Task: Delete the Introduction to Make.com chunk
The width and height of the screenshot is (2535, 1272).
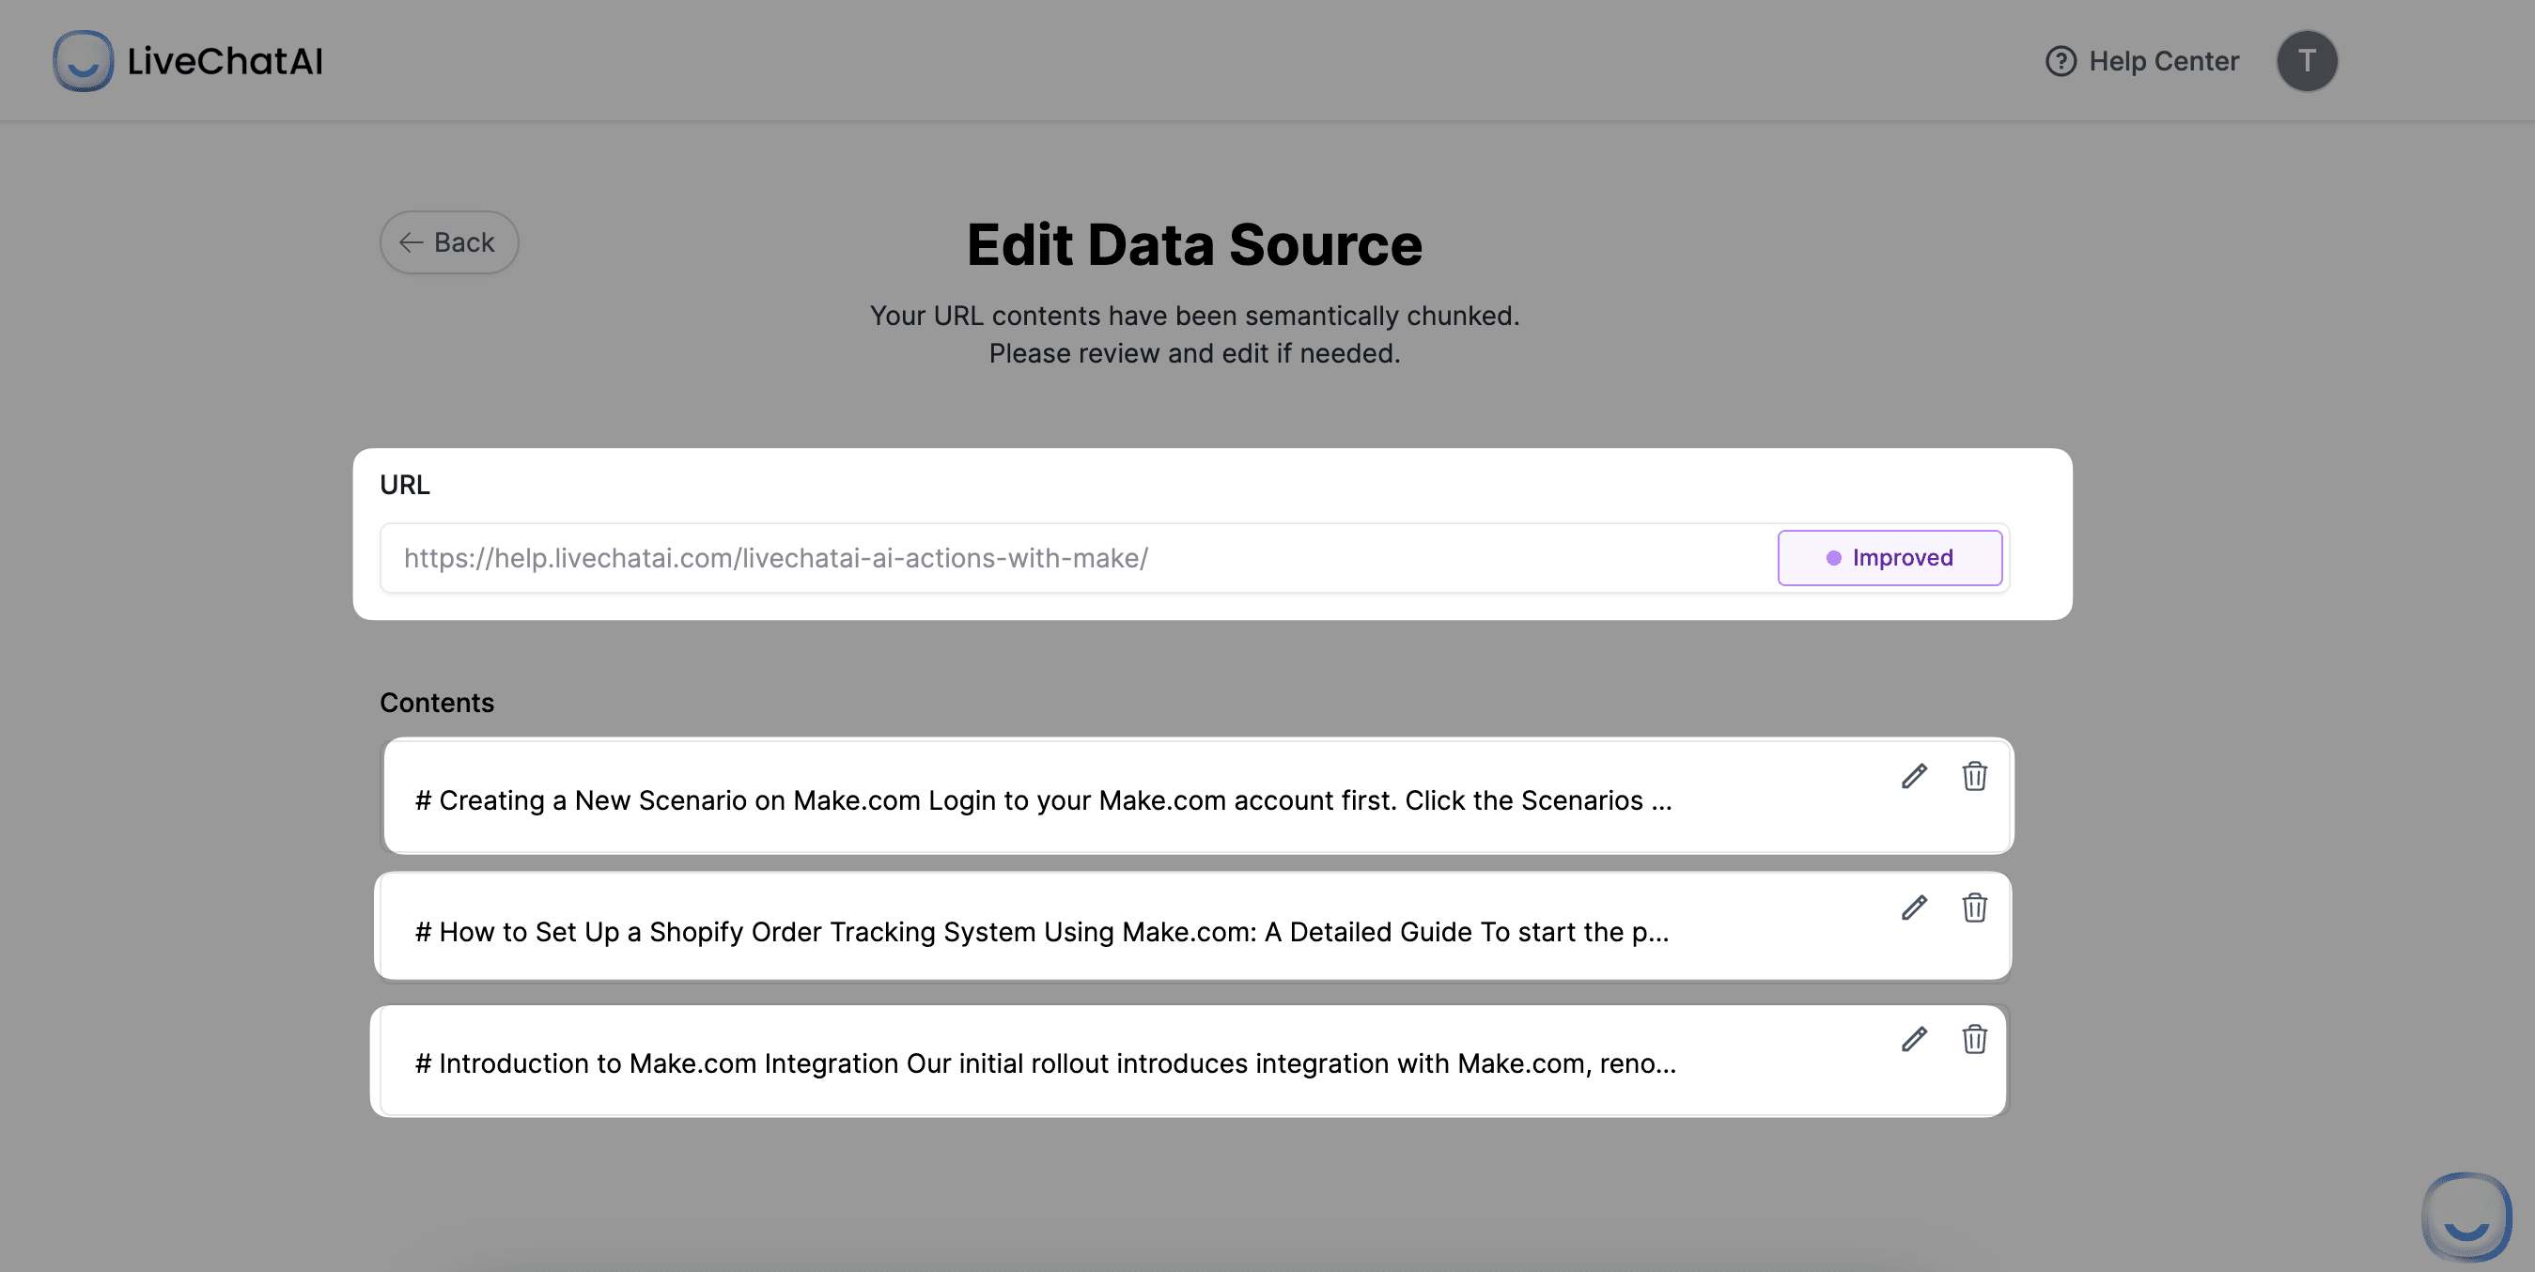Action: coord(1975,1039)
